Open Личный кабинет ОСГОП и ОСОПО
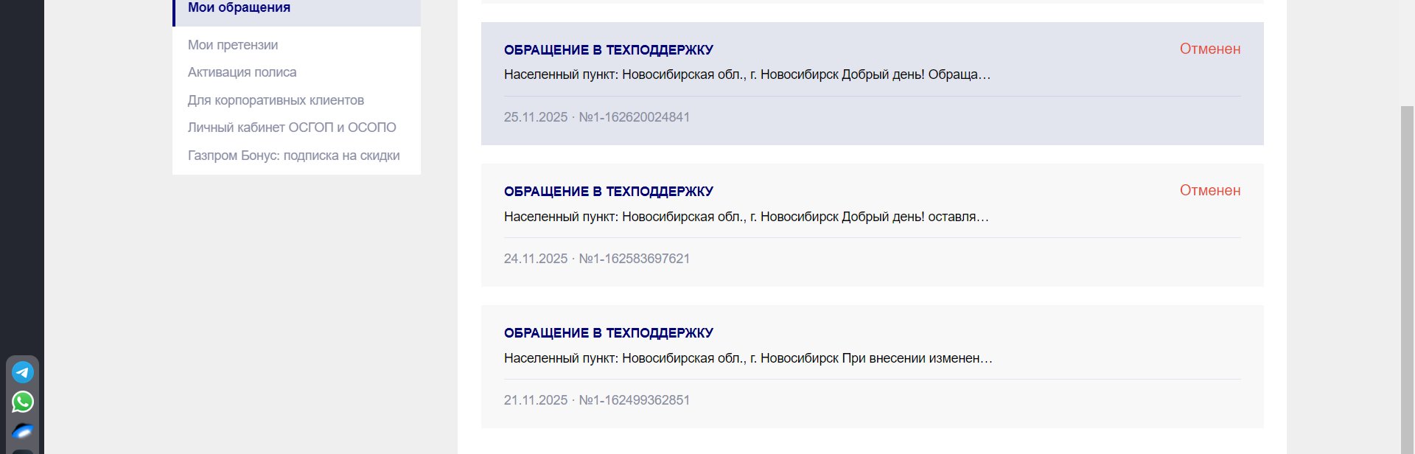The width and height of the screenshot is (1415, 454). 292,128
